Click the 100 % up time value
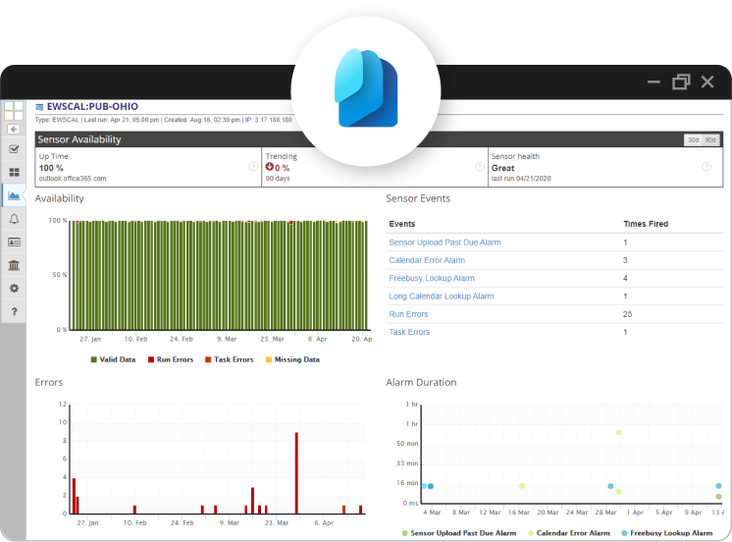Screen dimensions: 732x542 click(51, 168)
